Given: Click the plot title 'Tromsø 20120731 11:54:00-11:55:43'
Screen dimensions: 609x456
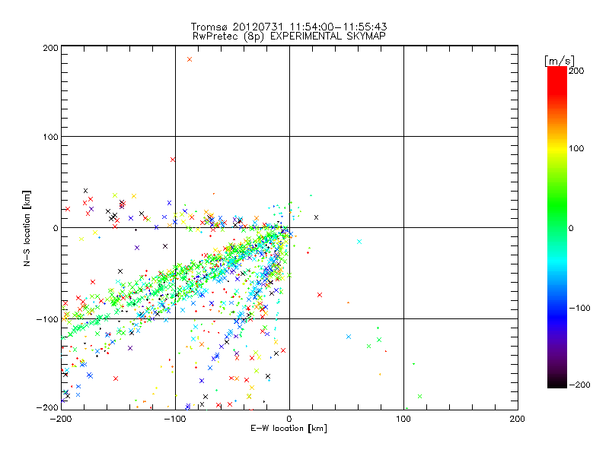Looking at the screenshot, I should pyautogui.click(x=289, y=27).
